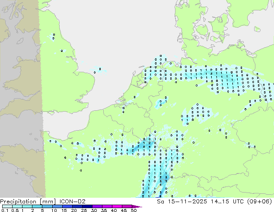
Task: Click the '40' legend scale label
Action: pos(114,210)
